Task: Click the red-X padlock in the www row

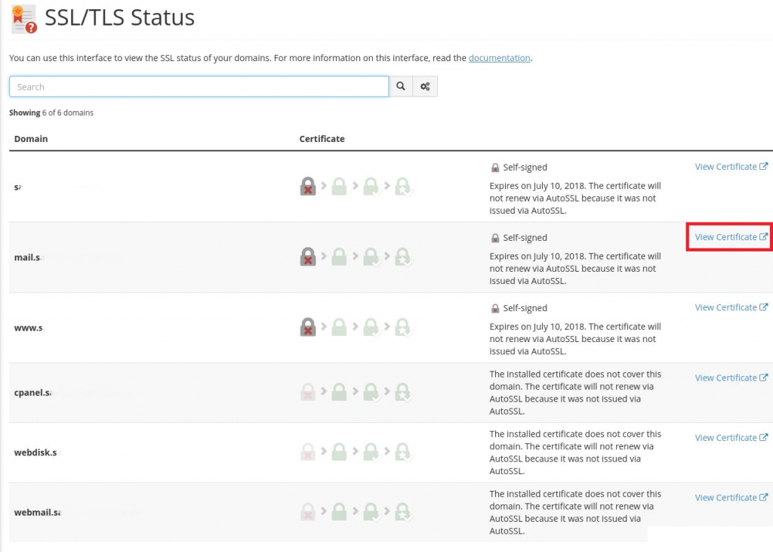Action: coord(308,327)
